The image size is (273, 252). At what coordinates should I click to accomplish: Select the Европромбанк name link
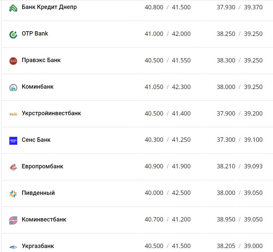(42, 166)
